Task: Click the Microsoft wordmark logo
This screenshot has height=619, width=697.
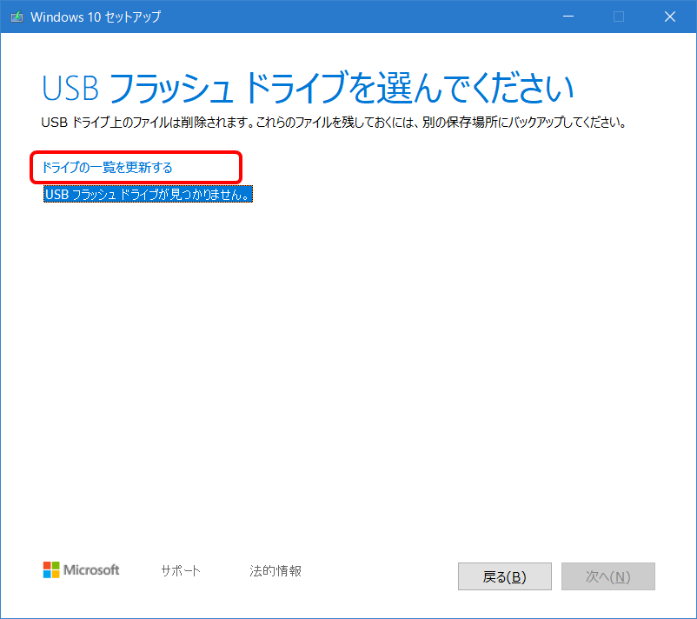Action: (x=90, y=570)
